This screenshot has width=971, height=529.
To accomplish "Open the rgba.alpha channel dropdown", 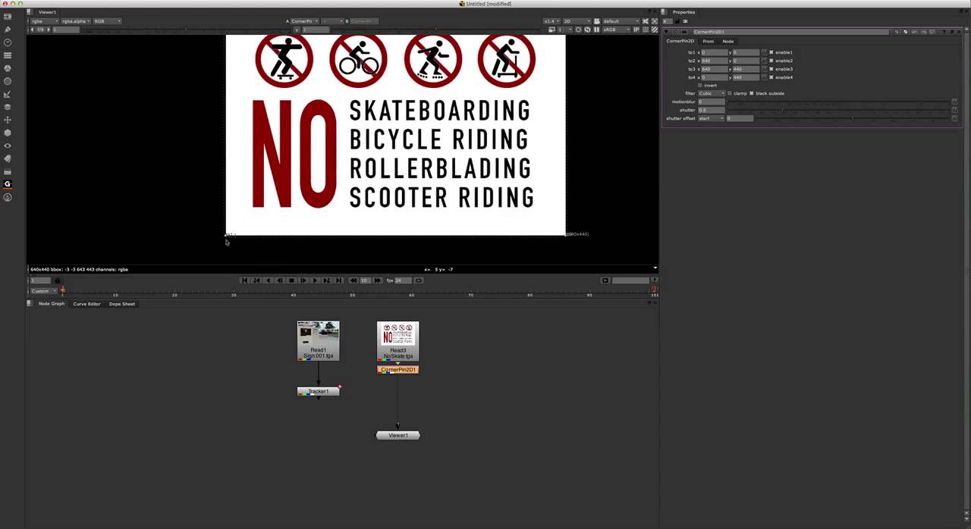I will [x=76, y=21].
